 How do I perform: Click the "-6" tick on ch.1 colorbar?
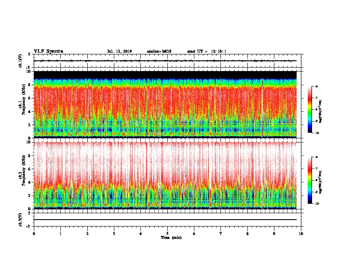coord(316,86)
